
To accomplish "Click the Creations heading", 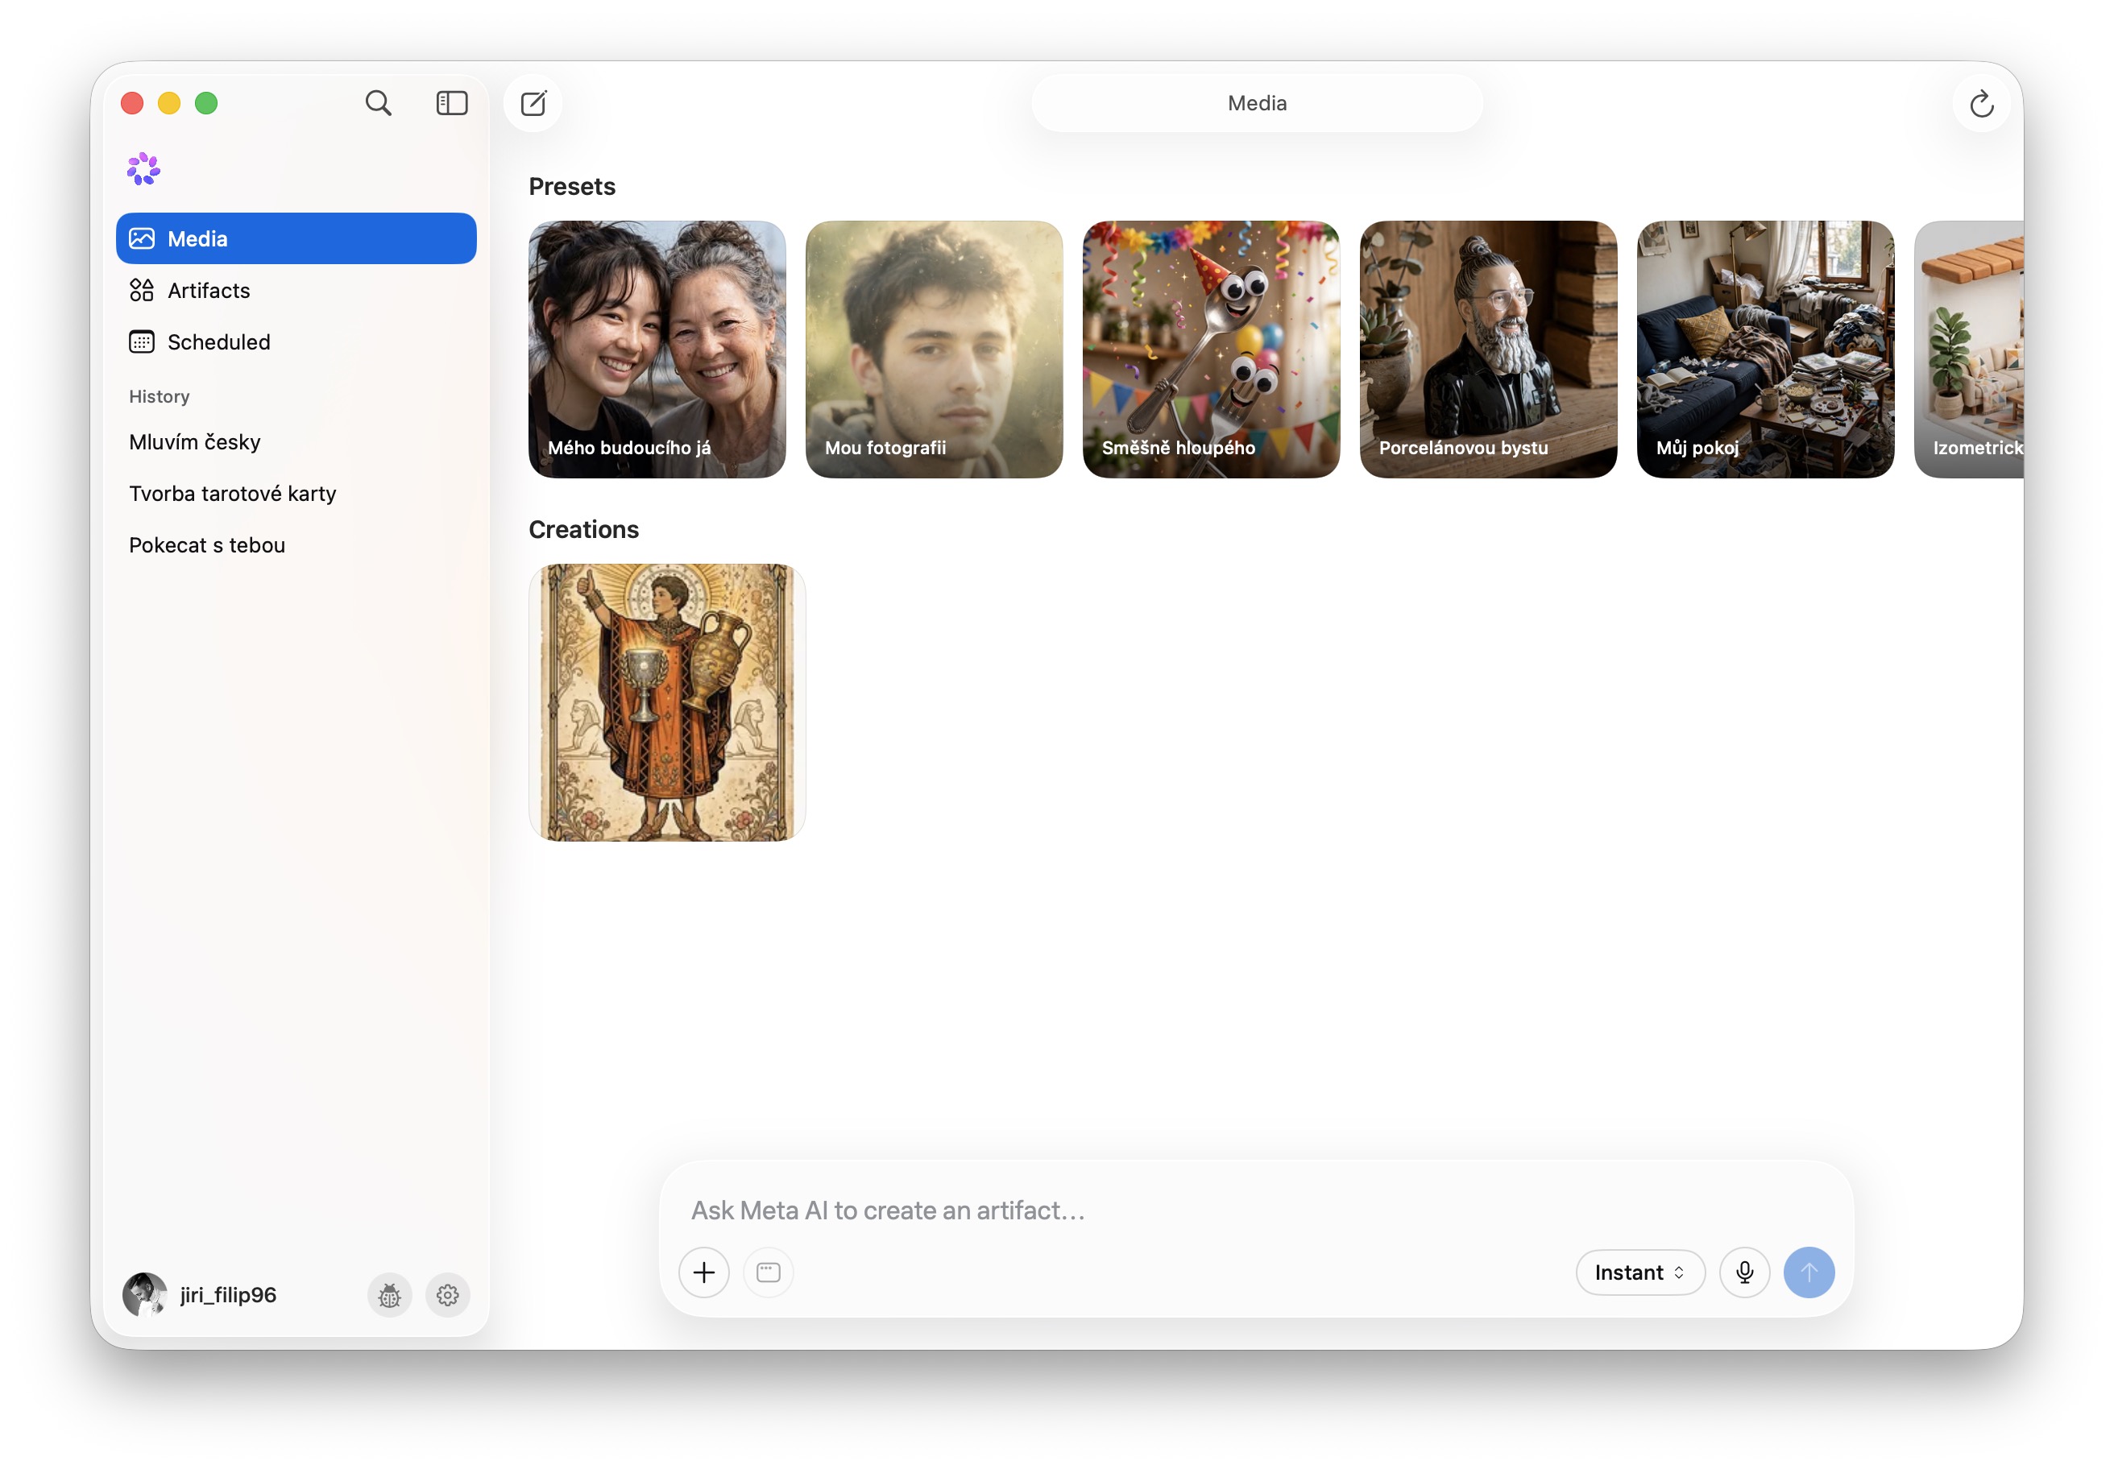I will click(x=584, y=530).
